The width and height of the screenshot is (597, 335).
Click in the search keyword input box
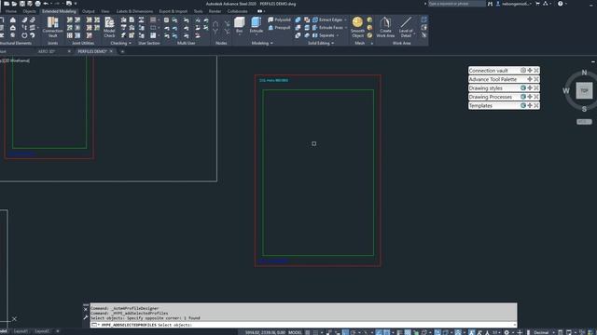click(x=457, y=4)
